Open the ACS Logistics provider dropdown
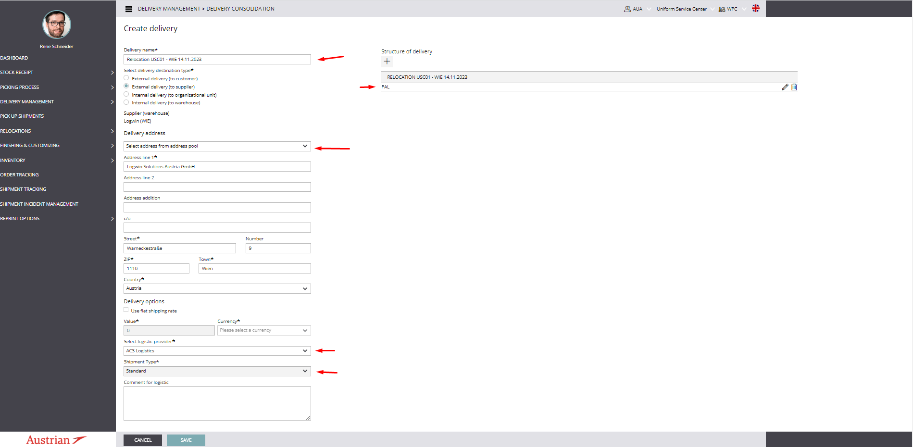This screenshot has width=913, height=447. click(x=217, y=351)
